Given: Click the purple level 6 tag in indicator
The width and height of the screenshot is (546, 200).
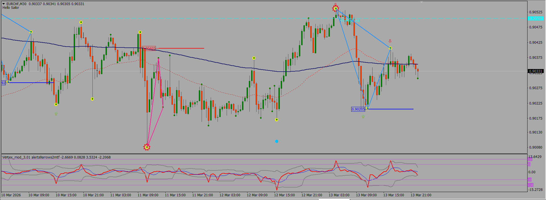Looking at the screenshot, I should point(529,164).
